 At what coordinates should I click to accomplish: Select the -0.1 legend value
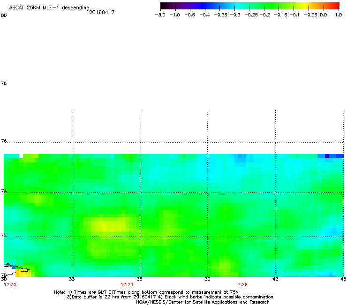pyautogui.click(x=294, y=15)
